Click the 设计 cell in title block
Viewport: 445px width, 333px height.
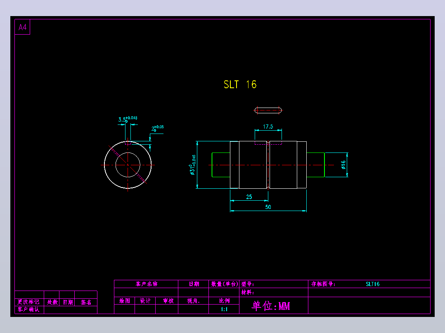click(145, 301)
